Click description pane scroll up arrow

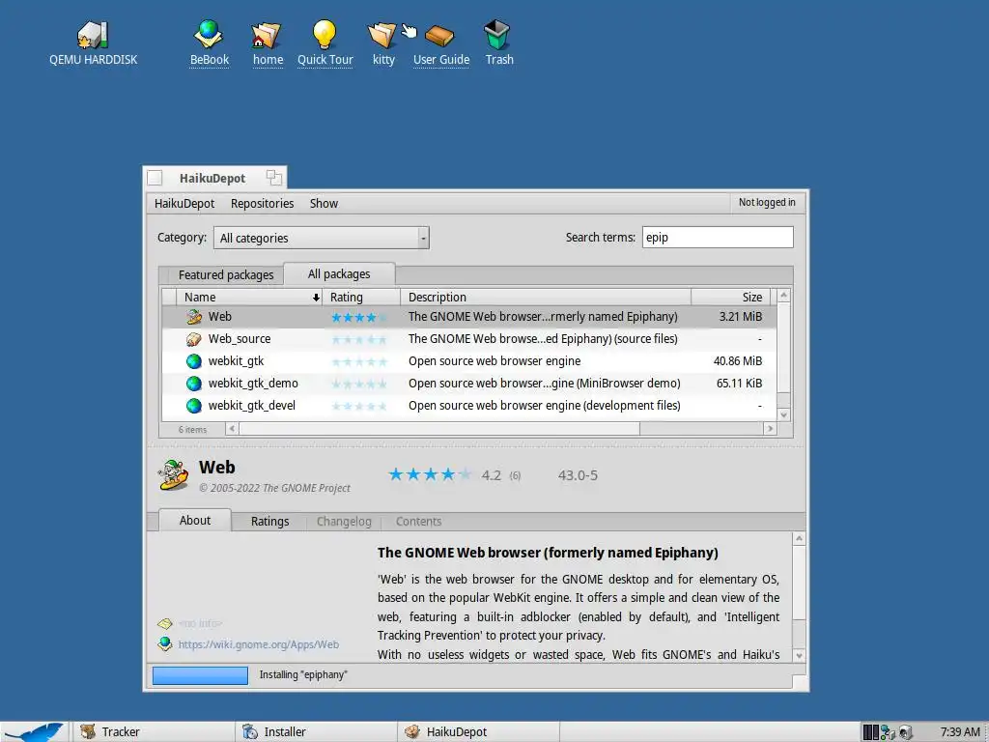click(799, 539)
